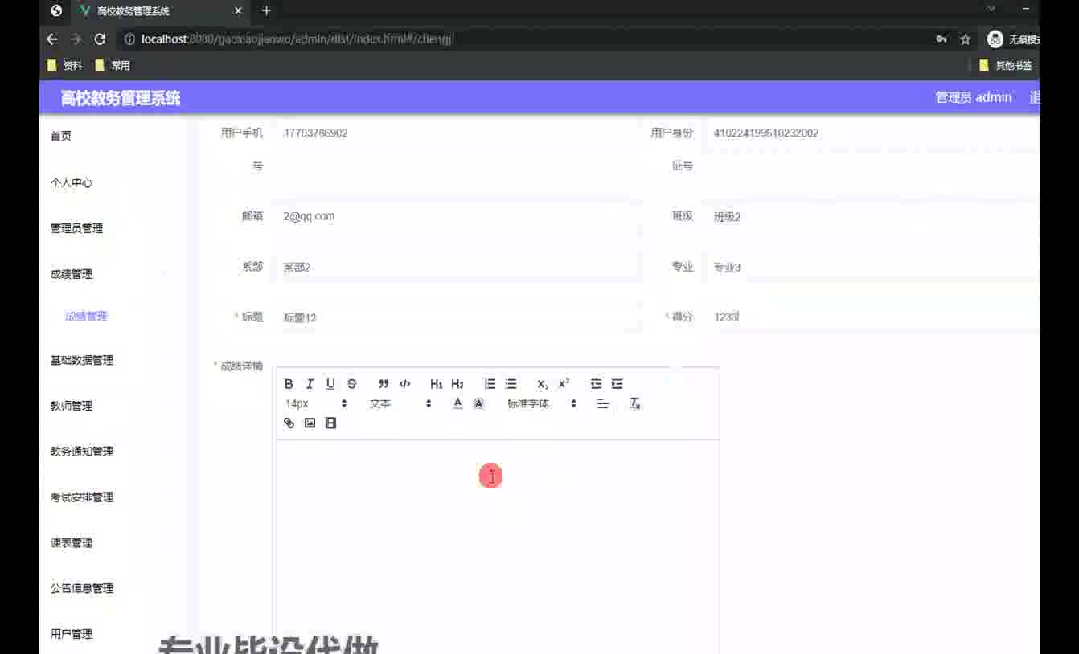
Task: Open the 文本 heading style dropdown
Action: (x=400, y=403)
